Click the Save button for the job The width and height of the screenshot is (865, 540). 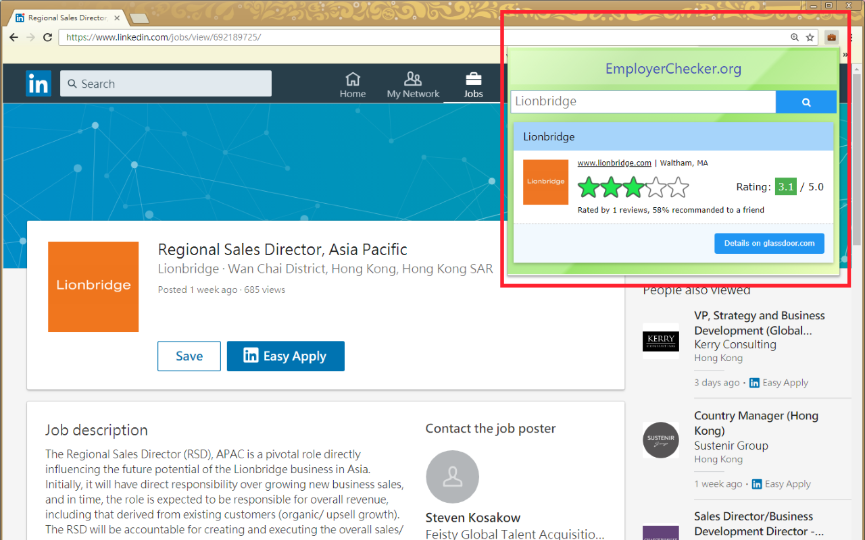[x=189, y=356]
